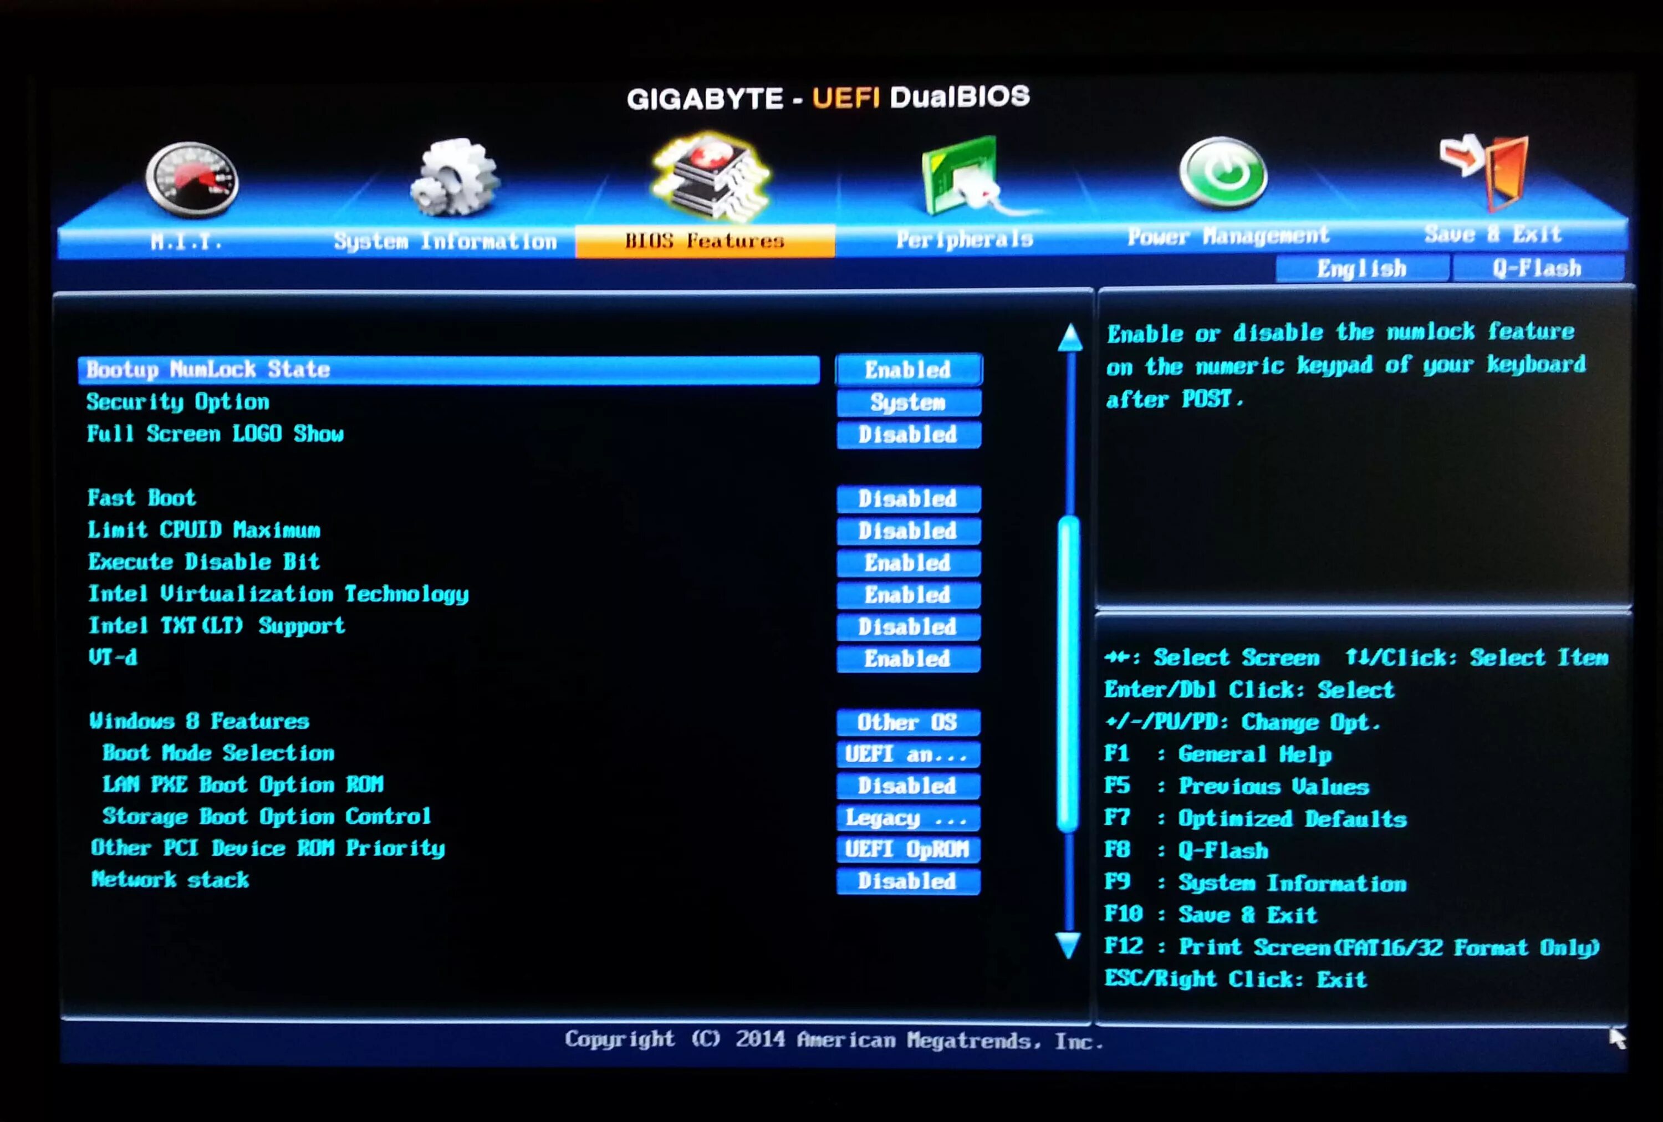Open Boot Mode Selection UEFI dropdown

[908, 754]
